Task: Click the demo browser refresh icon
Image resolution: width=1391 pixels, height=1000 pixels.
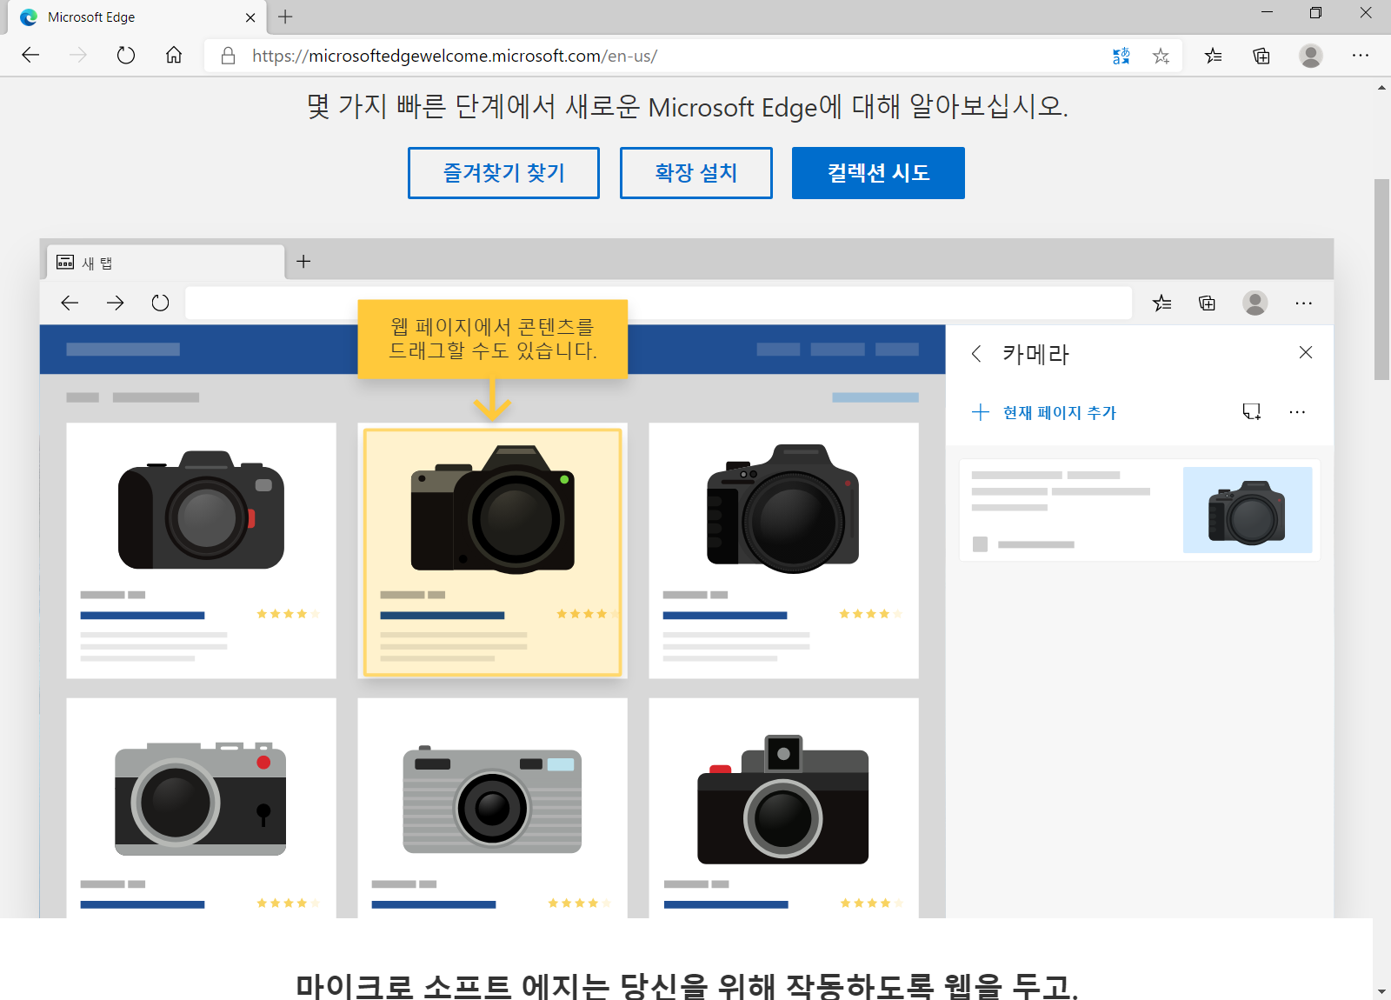Action: (160, 303)
